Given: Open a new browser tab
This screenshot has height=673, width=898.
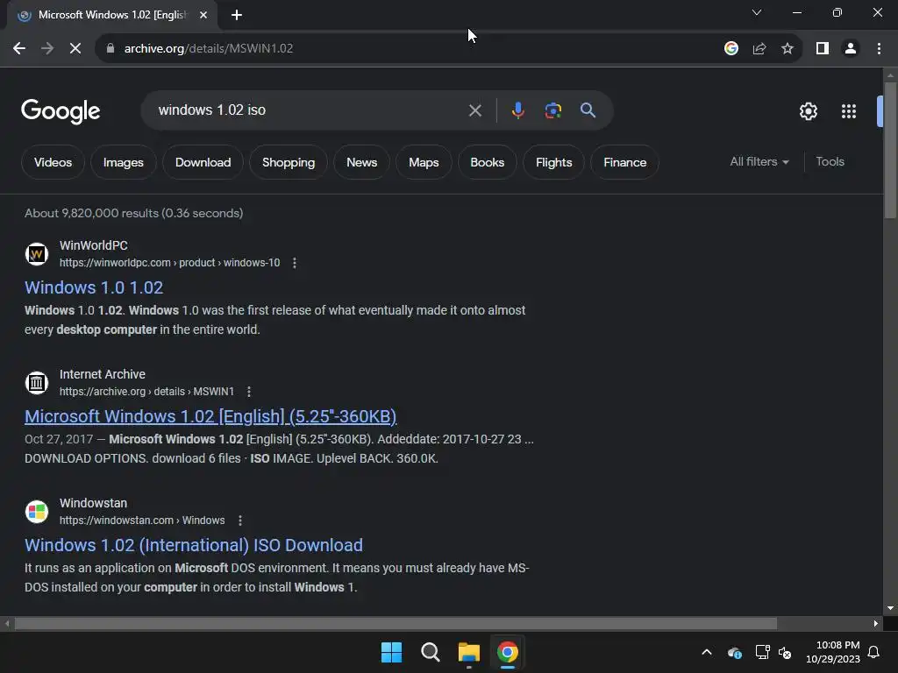Looking at the screenshot, I should tap(237, 16).
